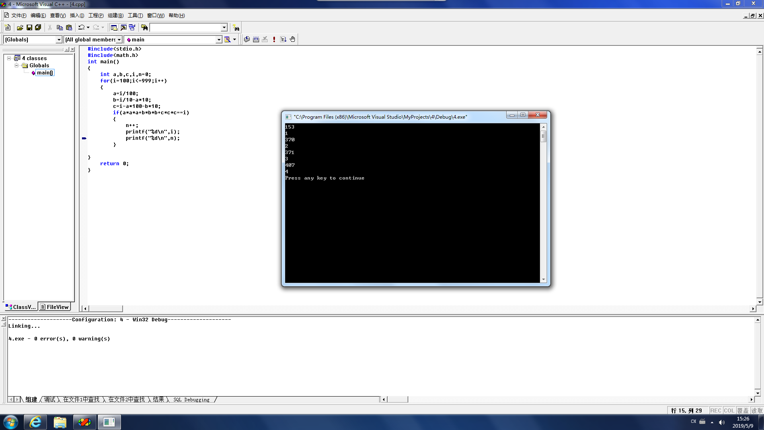Click the console window vertical scrollbar thumb
The width and height of the screenshot is (764, 430).
pyautogui.click(x=543, y=136)
